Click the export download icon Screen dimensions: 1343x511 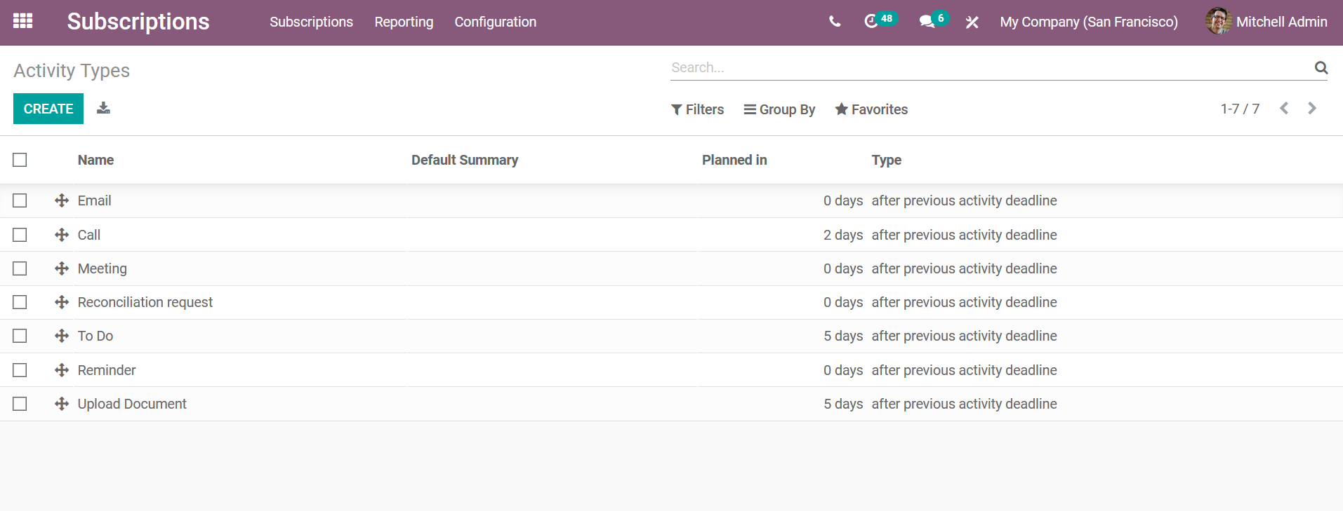(103, 108)
